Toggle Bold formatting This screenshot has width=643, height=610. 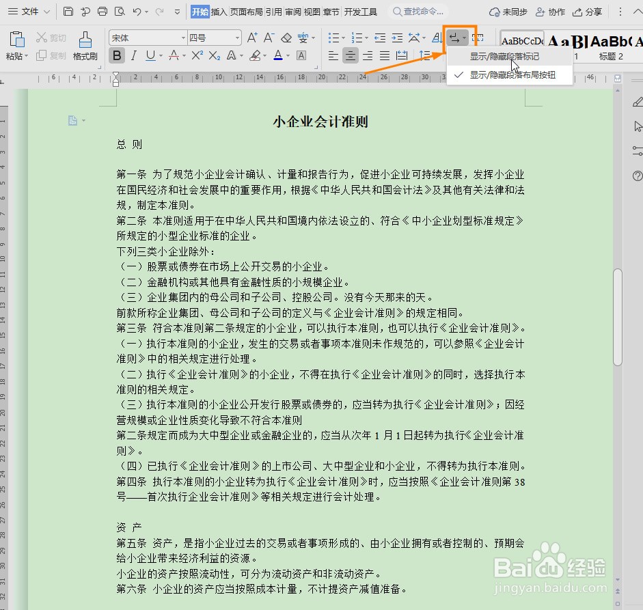117,55
